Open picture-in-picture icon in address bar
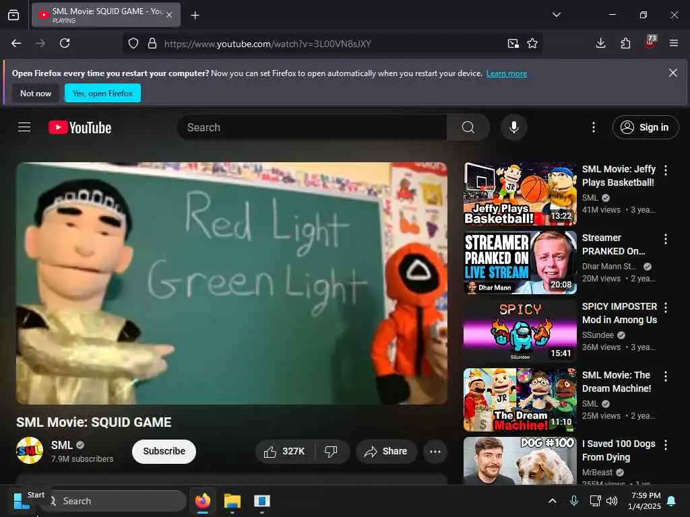This screenshot has height=517, width=690. (513, 44)
